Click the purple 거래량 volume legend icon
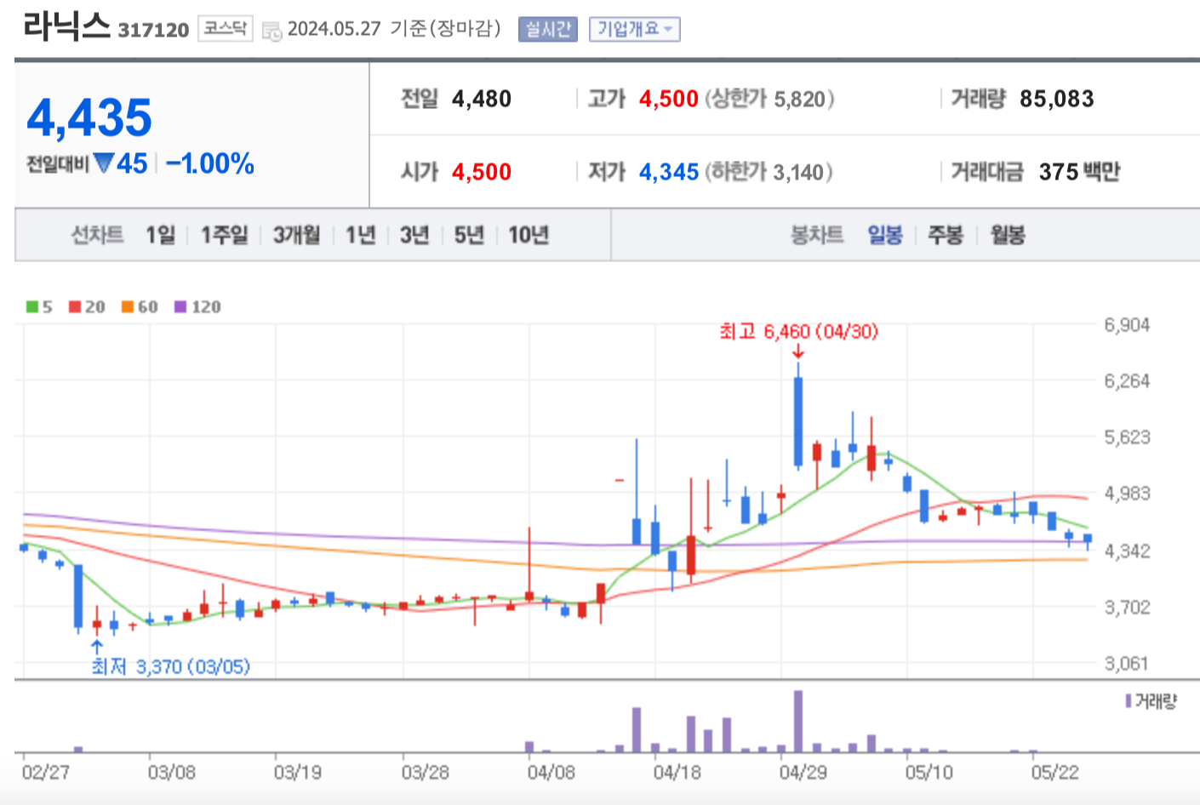The width and height of the screenshot is (1200, 805). [1128, 700]
